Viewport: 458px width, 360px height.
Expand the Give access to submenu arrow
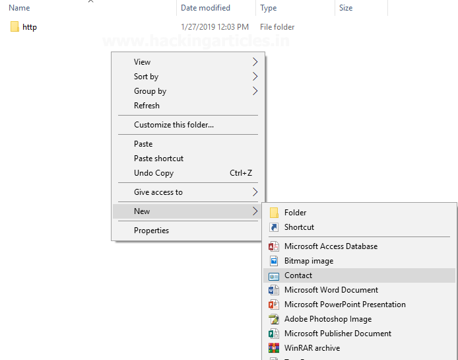pos(255,192)
